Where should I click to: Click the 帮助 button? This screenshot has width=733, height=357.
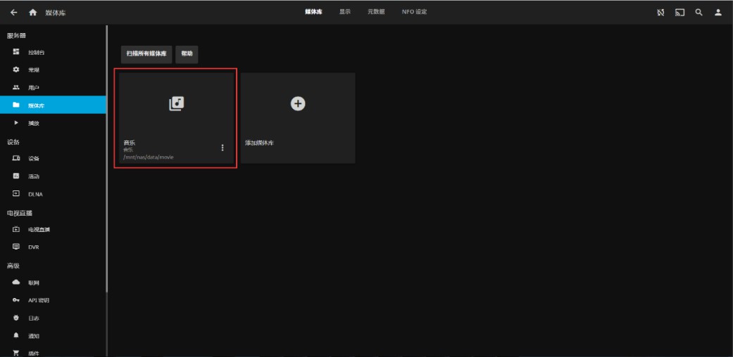187,53
